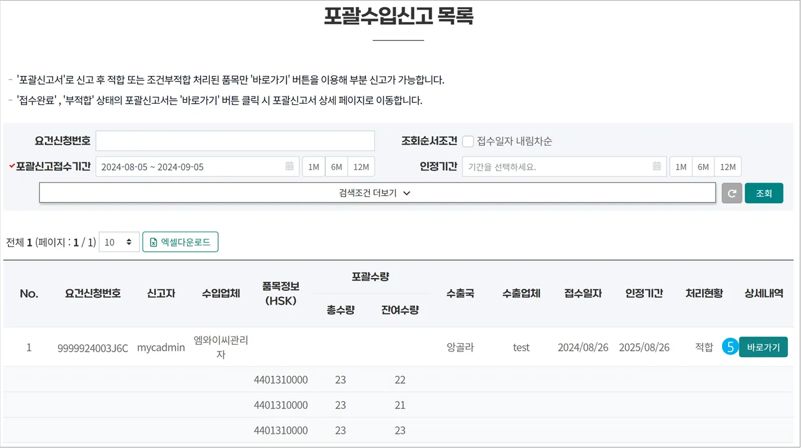Click the 조회 search button
801x448 pixels.
[x=764, y=193]
